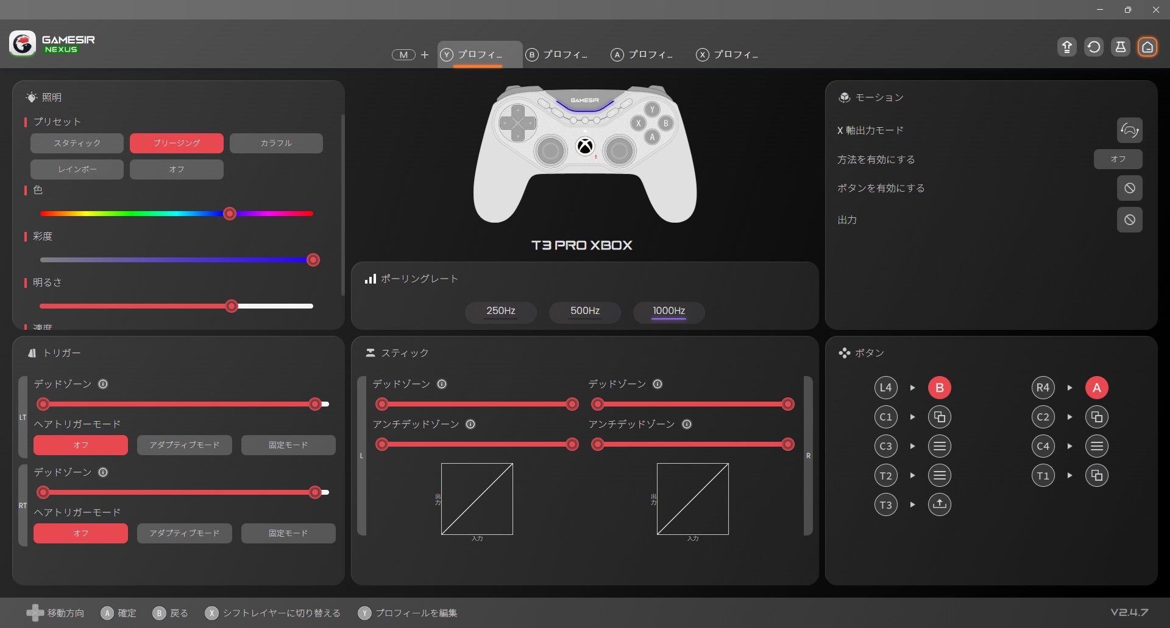Click the C3 button circle
The width and height of the screenshot is (1170, 628).
(x=886, y=446)
